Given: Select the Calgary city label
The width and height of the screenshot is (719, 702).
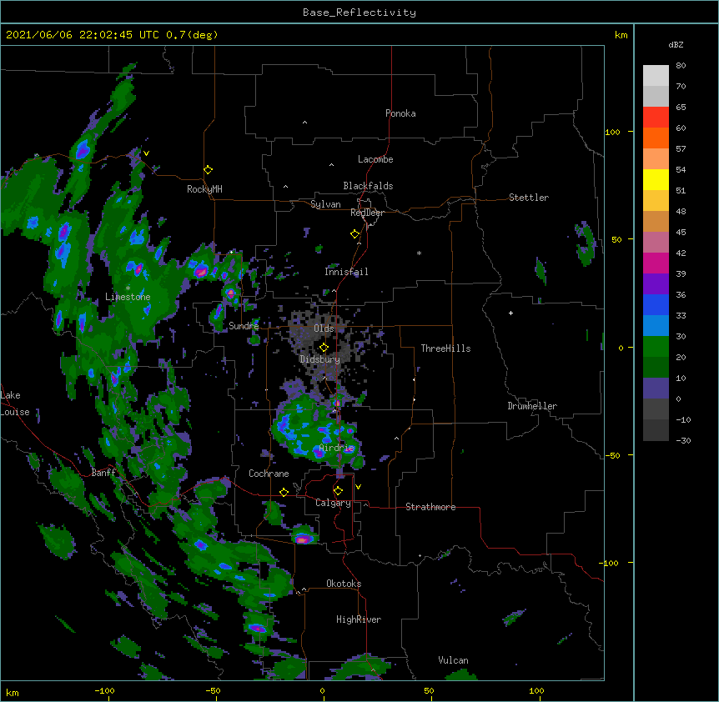Looking at the screenshot, I should [333, 503].
